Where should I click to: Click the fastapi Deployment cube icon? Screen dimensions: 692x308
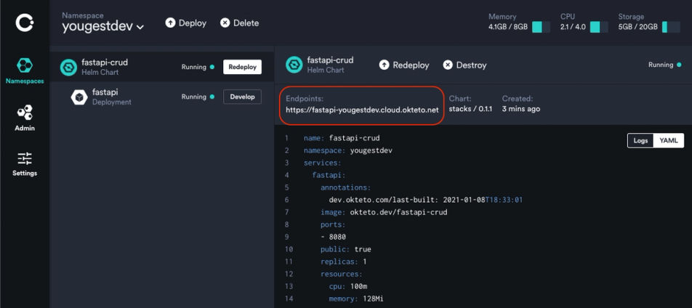point(79,97)
